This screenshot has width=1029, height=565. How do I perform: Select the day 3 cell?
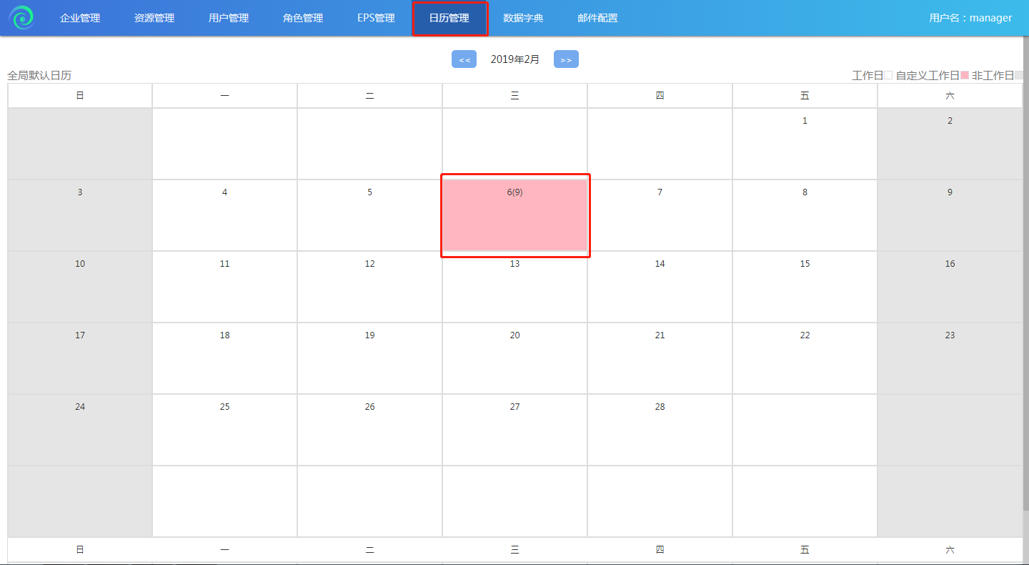[80, 215]
